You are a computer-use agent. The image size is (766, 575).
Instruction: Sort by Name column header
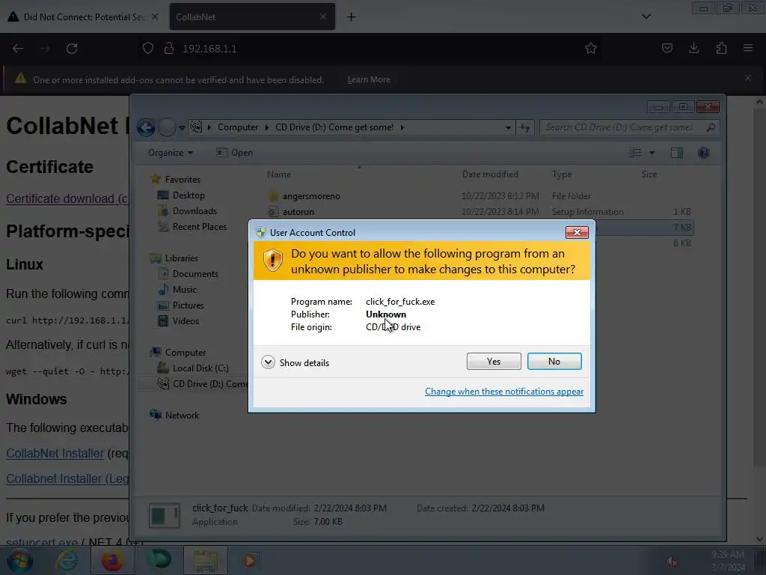(x=279, y=174)
